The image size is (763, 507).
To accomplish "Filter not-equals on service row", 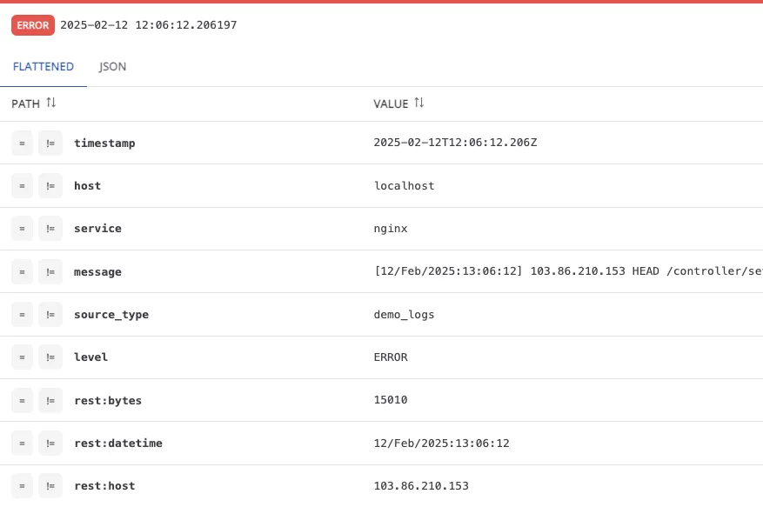I will tap(50, 229).
